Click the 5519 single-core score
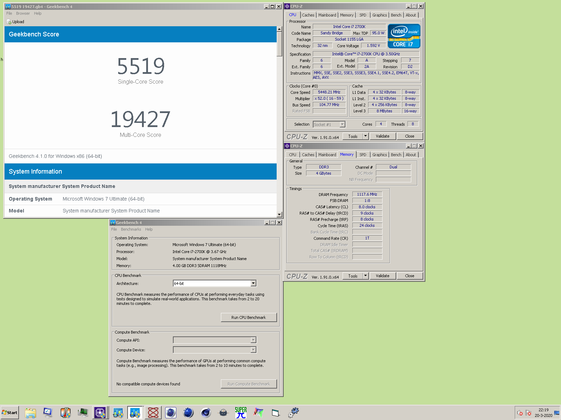561x420 pixels. click(141, 66)
